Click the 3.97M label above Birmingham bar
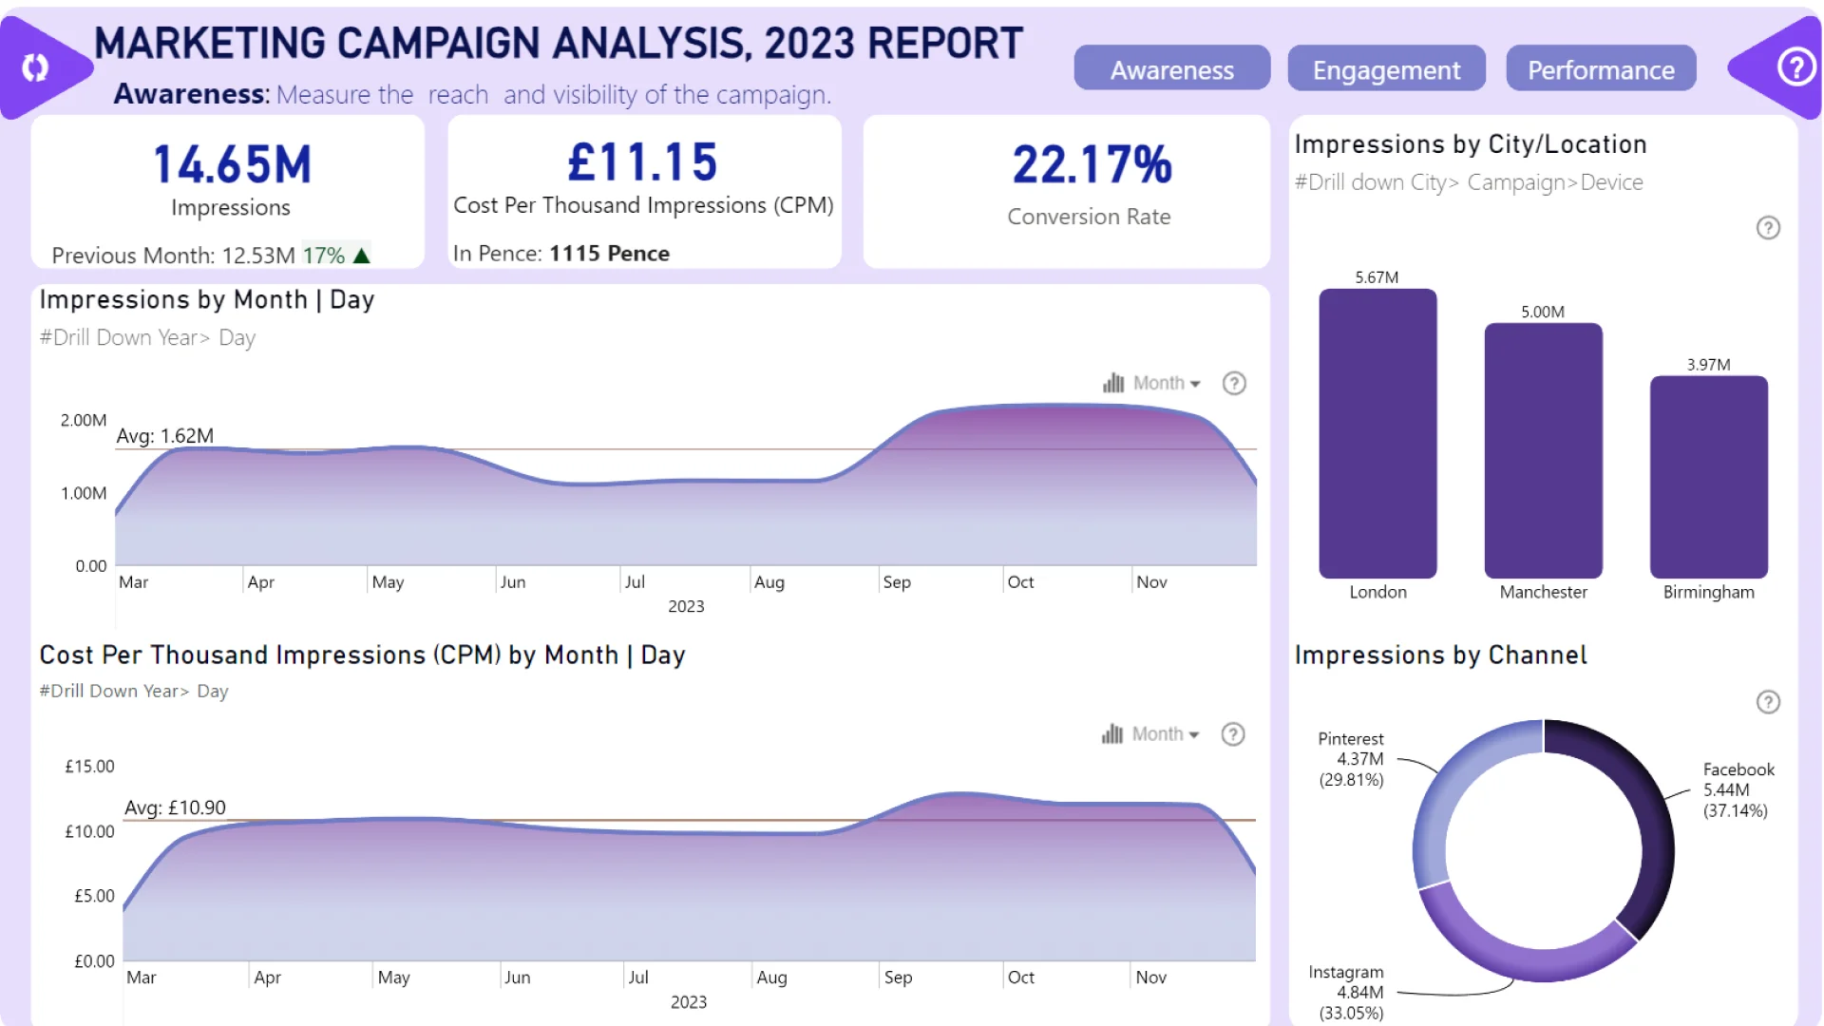Image resolution: width=1824 pixels, height=1026 pixels. pos(1708,365)
